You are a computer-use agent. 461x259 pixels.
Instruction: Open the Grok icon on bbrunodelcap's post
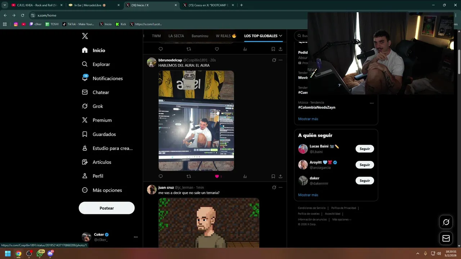pyautogui.click(x=274, y=60)
